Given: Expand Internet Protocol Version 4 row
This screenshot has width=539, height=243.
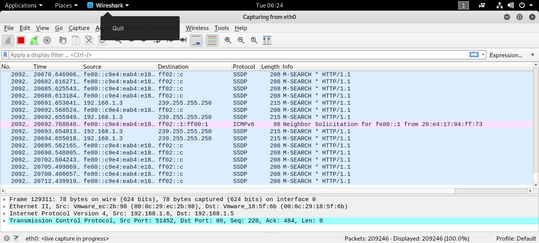Looking at the screenshot, I should 4,214.
